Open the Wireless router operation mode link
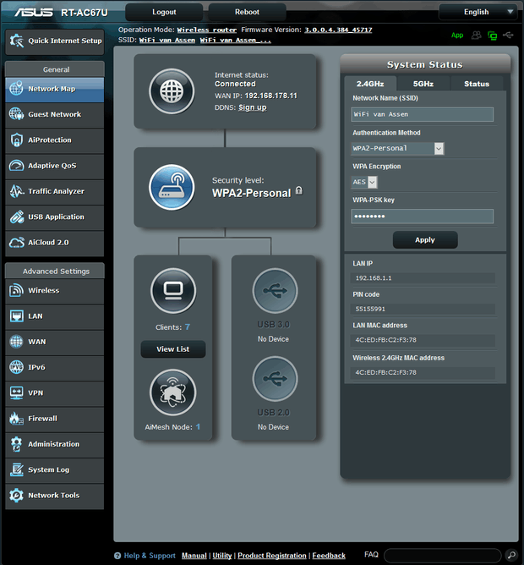The width and height of the screenshot is (524, 565). click(207, 30)
